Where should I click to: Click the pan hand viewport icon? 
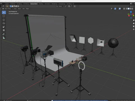[x=134, y=23]
